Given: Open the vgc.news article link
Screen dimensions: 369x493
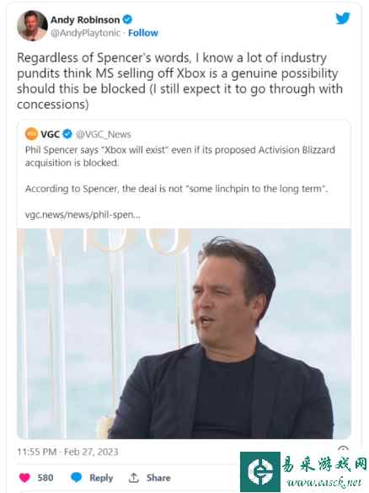Looking at the screenshot, I should tap(83, 215).
